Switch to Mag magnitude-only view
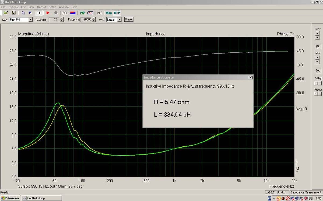The width and height of the screenshot is (323, 201). point(109,13)
